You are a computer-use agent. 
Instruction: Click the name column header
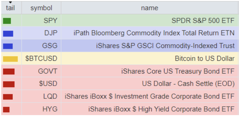coord(149,8)
